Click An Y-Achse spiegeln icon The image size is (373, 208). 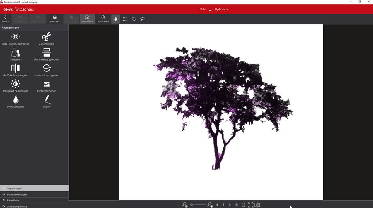[15, 69]
